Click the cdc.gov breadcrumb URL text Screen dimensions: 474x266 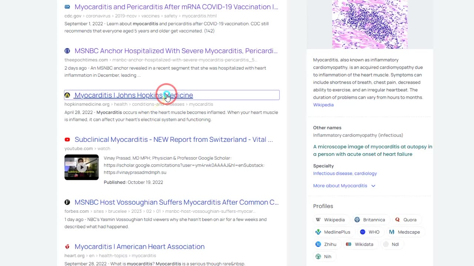(x=140, y=16)
